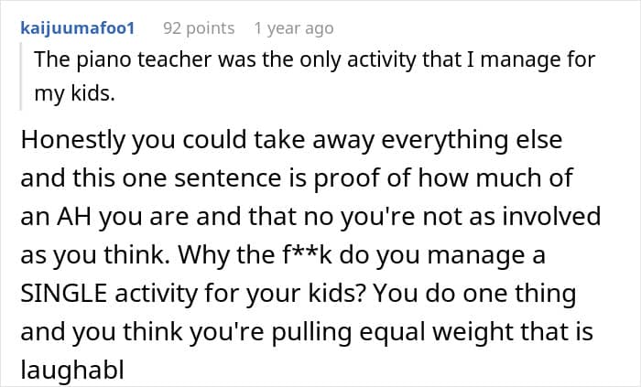
Task: Click the "1 year ago" timestamp
Action: click(293, 28)
